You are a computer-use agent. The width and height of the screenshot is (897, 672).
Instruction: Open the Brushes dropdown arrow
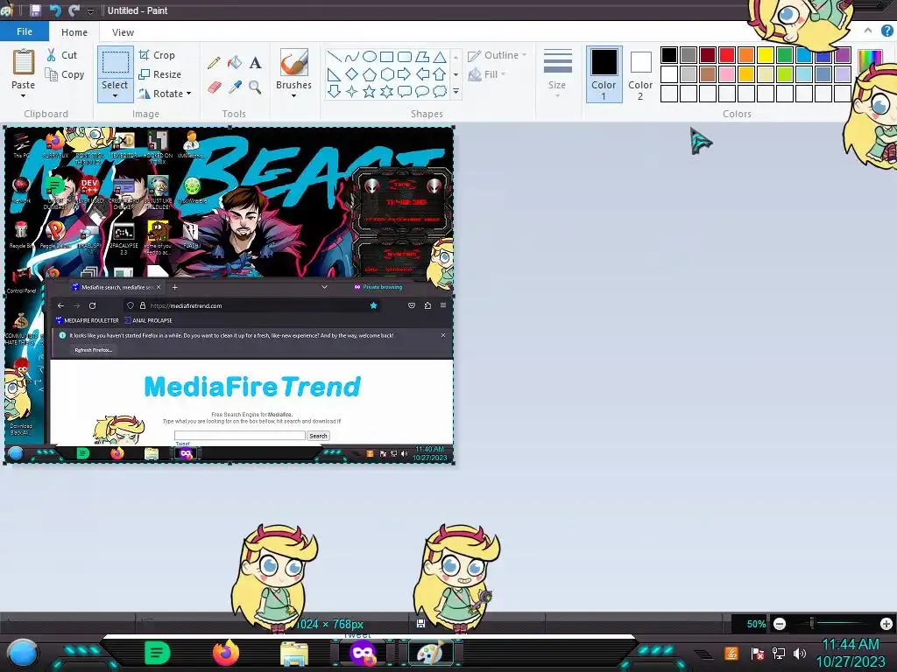click(294, 96)
